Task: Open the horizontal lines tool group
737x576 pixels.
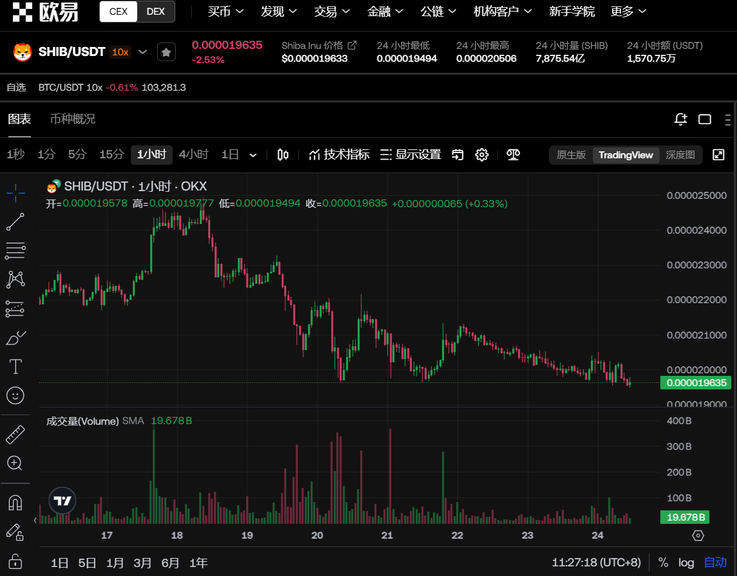Action: click(x=15, y=251)
